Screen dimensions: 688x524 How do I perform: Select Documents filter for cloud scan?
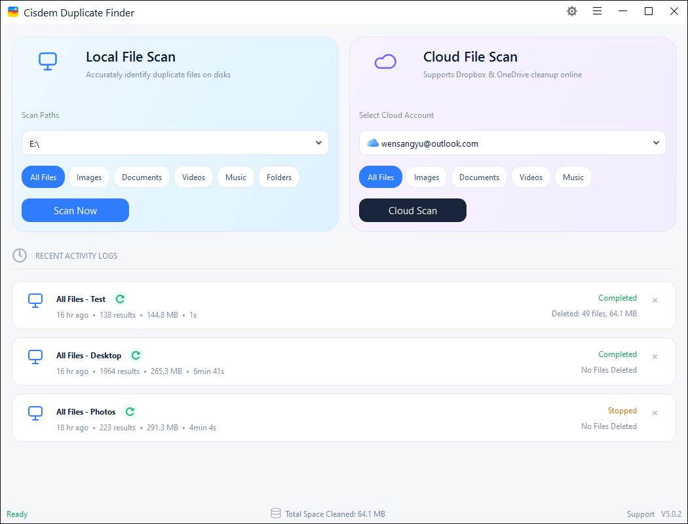point(479,177)
